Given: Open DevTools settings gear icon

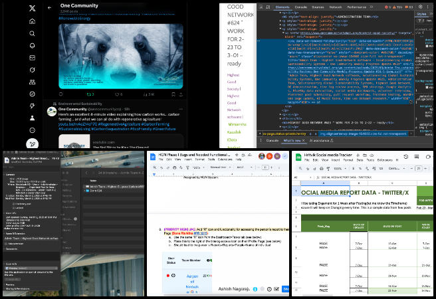Looking at the screenshot, I should [421, 7].
